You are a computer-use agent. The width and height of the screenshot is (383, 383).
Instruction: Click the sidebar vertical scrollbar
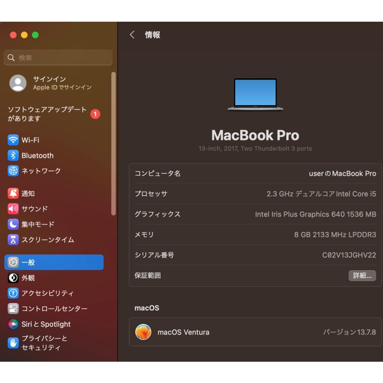[113, 144]
